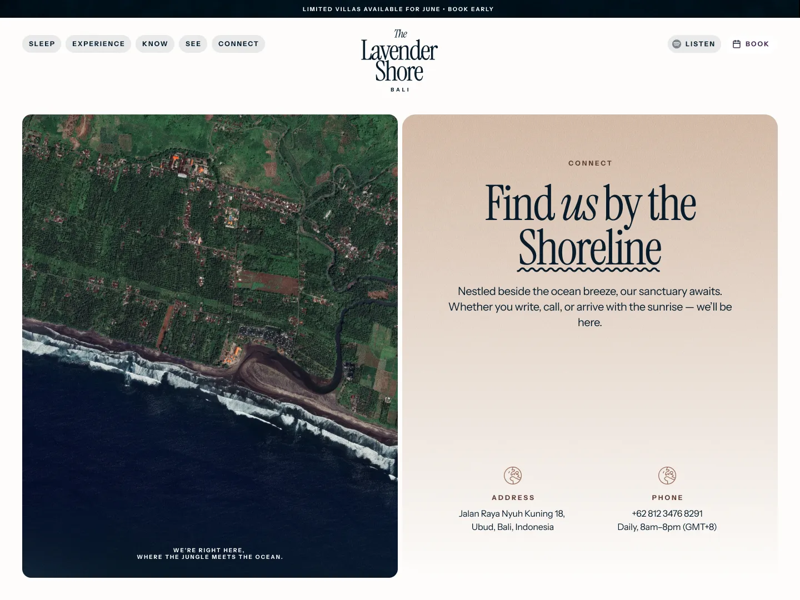Open the Sleep menu item
The height and width of the screenshot is (600, 800).
(x=42, y=44)
